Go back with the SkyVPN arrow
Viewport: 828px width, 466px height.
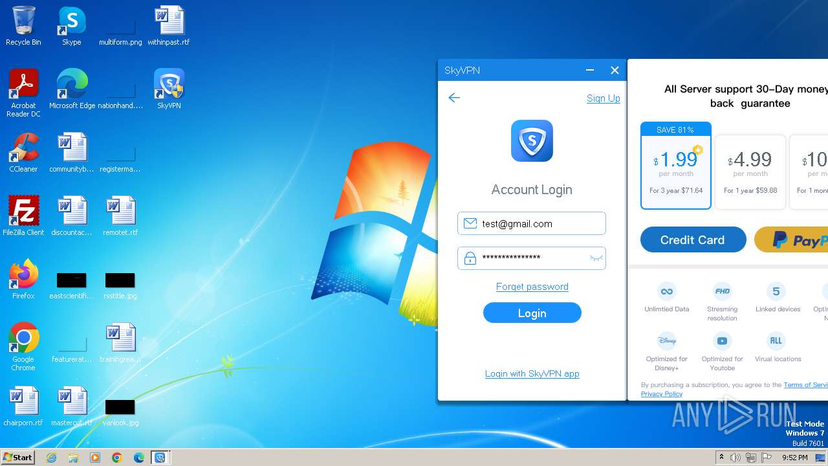click(x=454, y=98)
